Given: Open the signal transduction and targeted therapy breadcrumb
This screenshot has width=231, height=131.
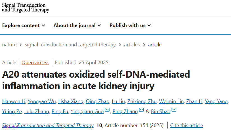Looking at the screenshot, I should 70,45.
